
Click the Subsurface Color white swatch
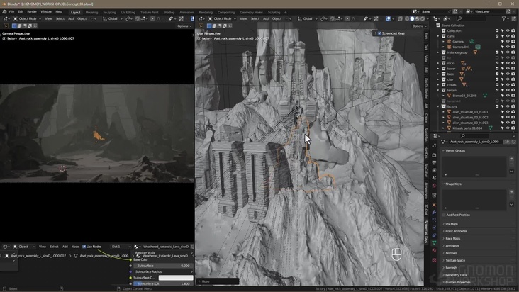[x=175, y=278]
